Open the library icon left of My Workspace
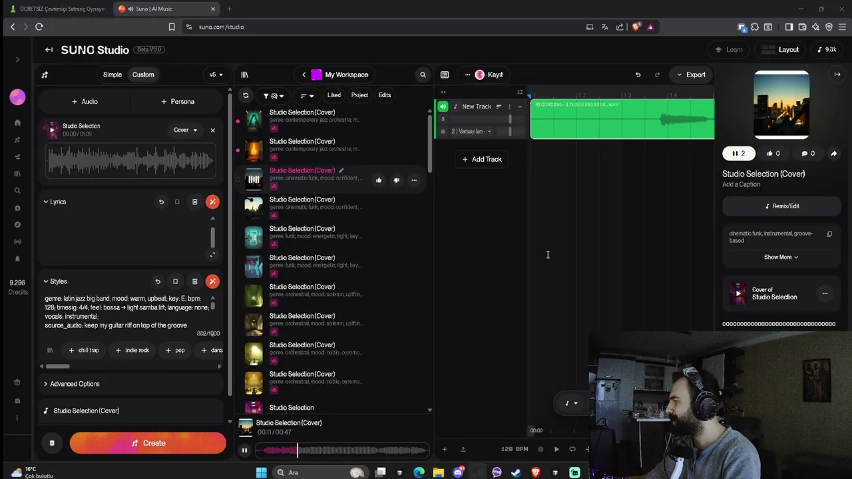This screenshot has height=479, width=852. 244,75
